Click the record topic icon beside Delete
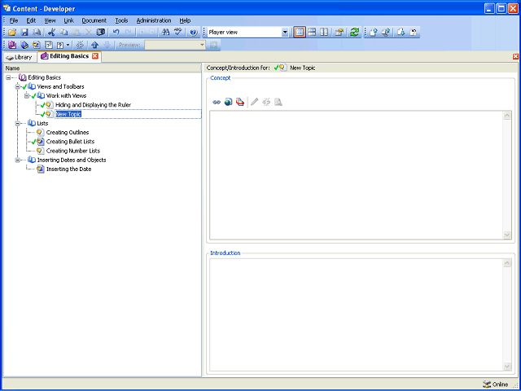Screen dimensions: 521x391 click(x=101, y=33)
